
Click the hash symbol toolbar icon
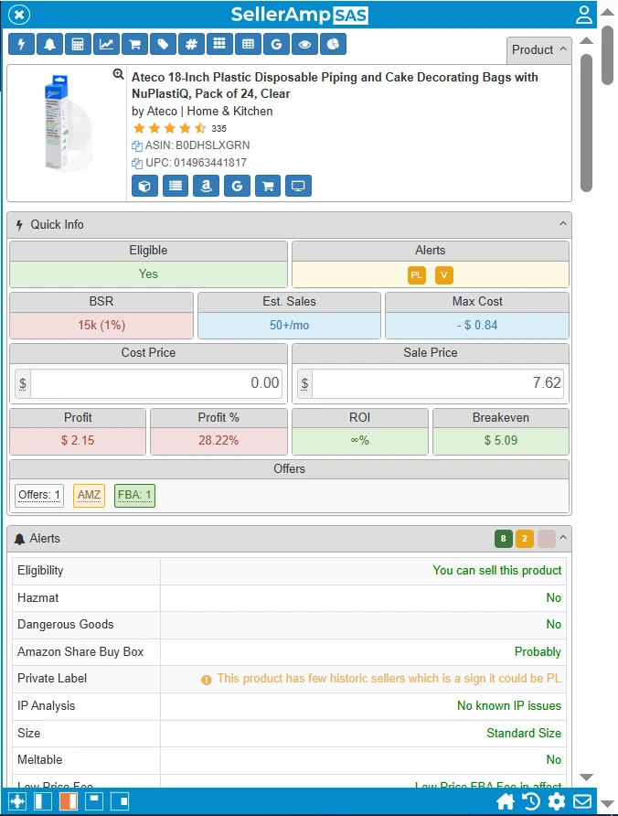[x=191, y=44]
